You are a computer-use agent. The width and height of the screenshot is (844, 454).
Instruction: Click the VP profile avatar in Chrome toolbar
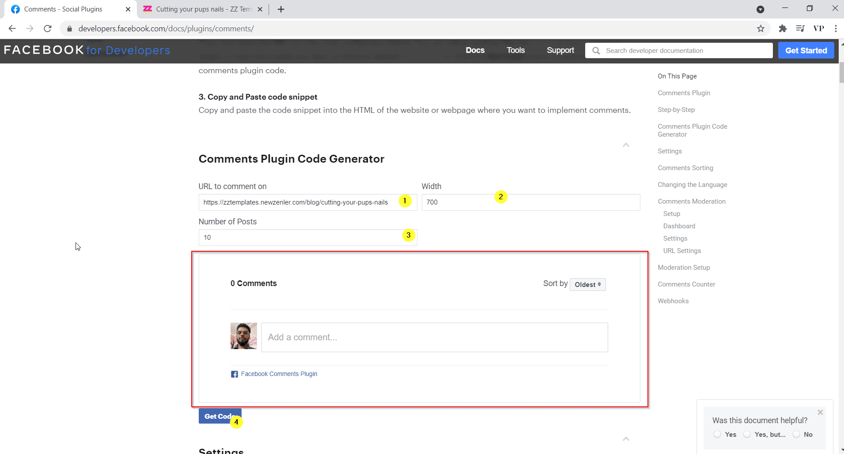pos(819,28)
